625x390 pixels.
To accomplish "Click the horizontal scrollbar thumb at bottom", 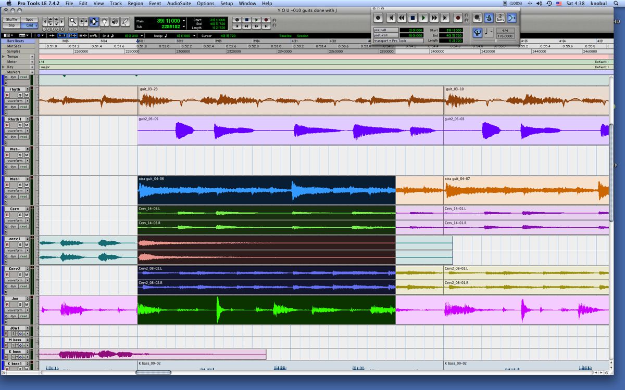I will [153, 372].
